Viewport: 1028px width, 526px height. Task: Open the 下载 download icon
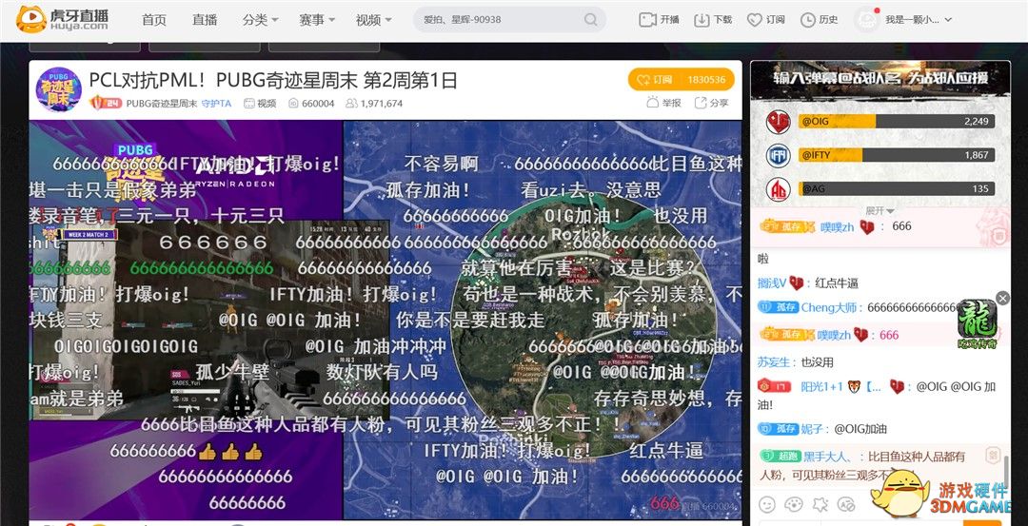pos(702,20)
